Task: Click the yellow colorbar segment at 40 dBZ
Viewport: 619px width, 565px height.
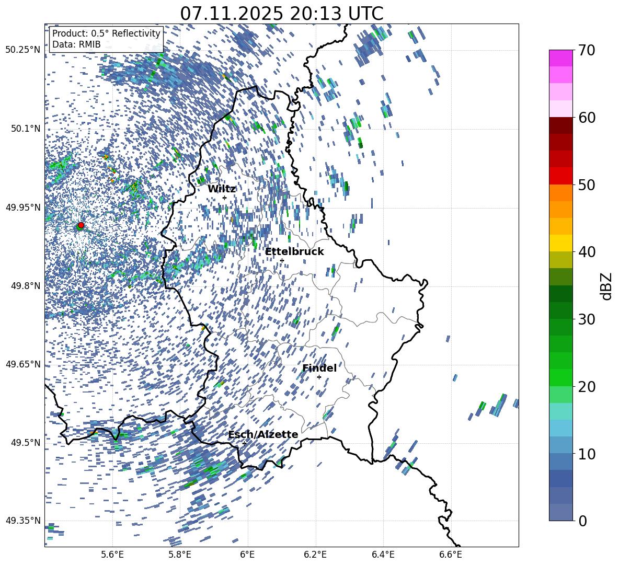Action: tap(560, 243)
